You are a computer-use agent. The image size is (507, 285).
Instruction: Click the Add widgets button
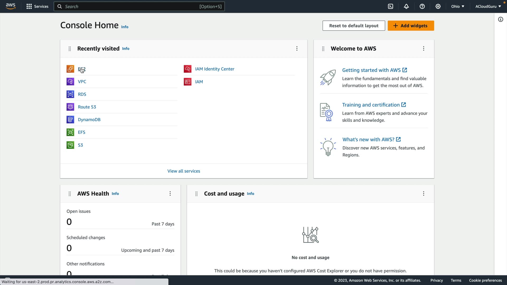[x=411, y=26]
